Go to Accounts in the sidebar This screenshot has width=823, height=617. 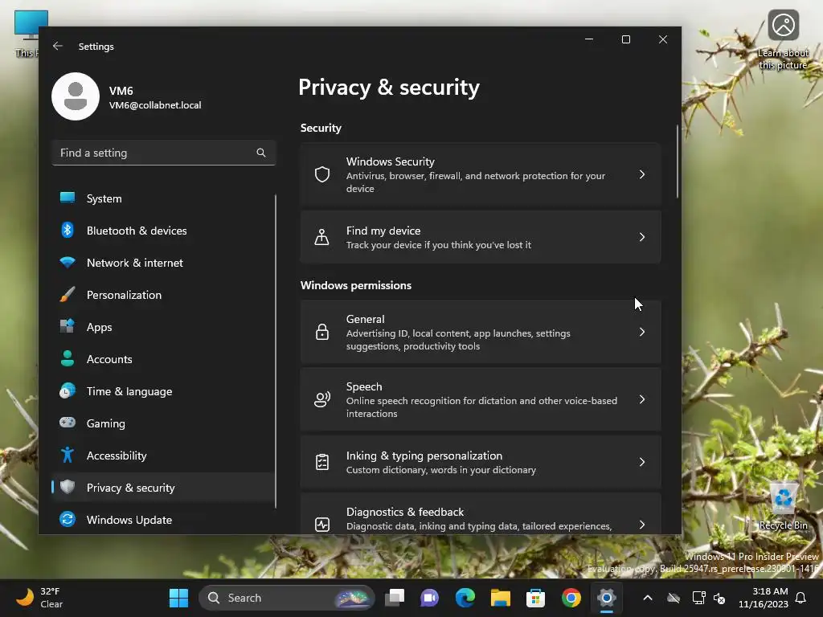pyautogui.click(x=162, y=359)
